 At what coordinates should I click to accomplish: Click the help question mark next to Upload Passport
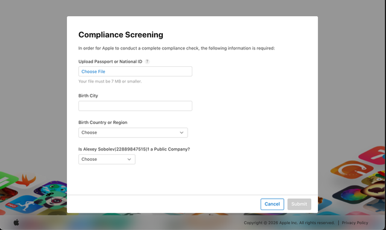pyautogui.click(x=147, y=61)
